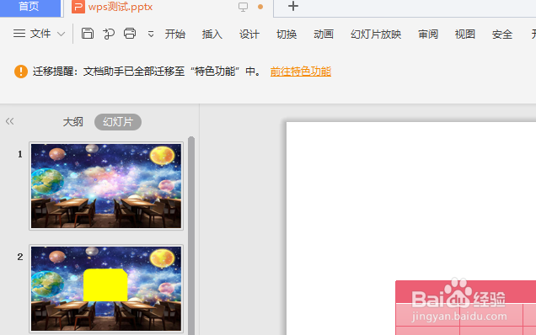Open the 开始 ribbon tab
The width and height of the screenshot is (536, 335).
tap(175, 35)
